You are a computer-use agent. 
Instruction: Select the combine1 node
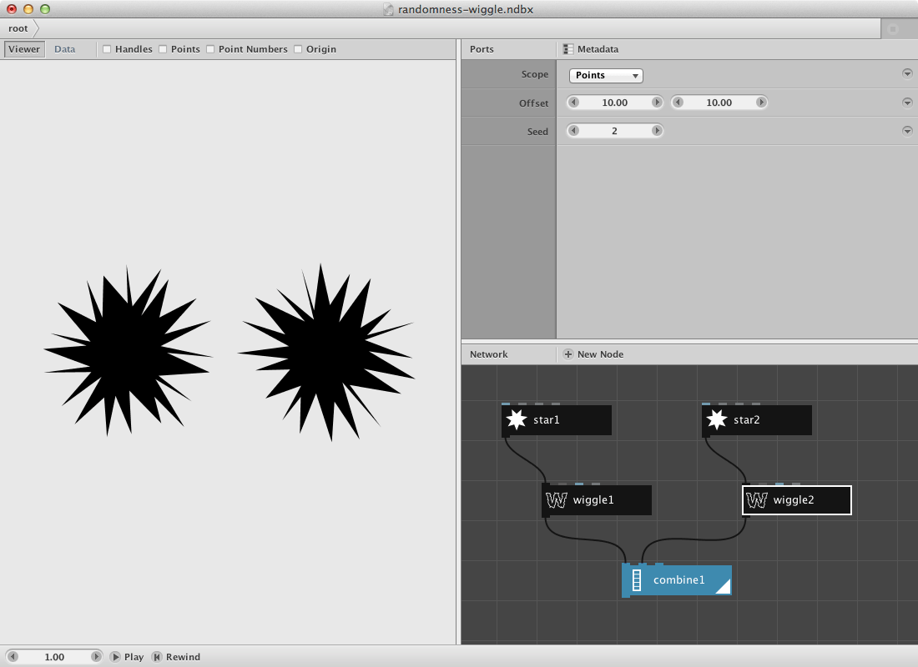(677, 579)
